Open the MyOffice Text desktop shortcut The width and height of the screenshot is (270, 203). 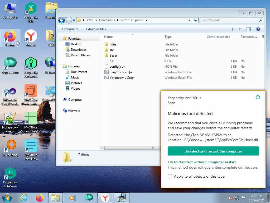click(x=31, y=150)
